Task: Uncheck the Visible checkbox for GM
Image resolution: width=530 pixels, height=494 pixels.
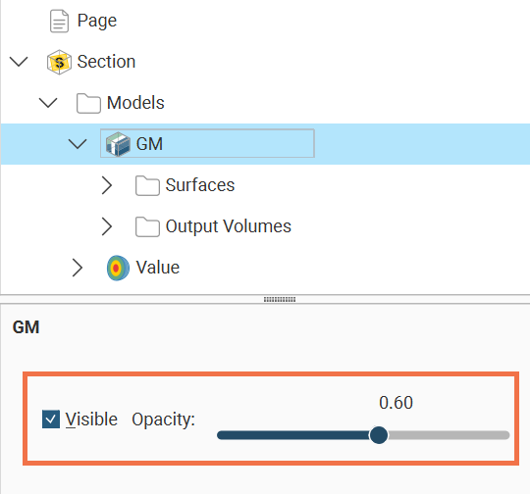Action: coord(51,420)
